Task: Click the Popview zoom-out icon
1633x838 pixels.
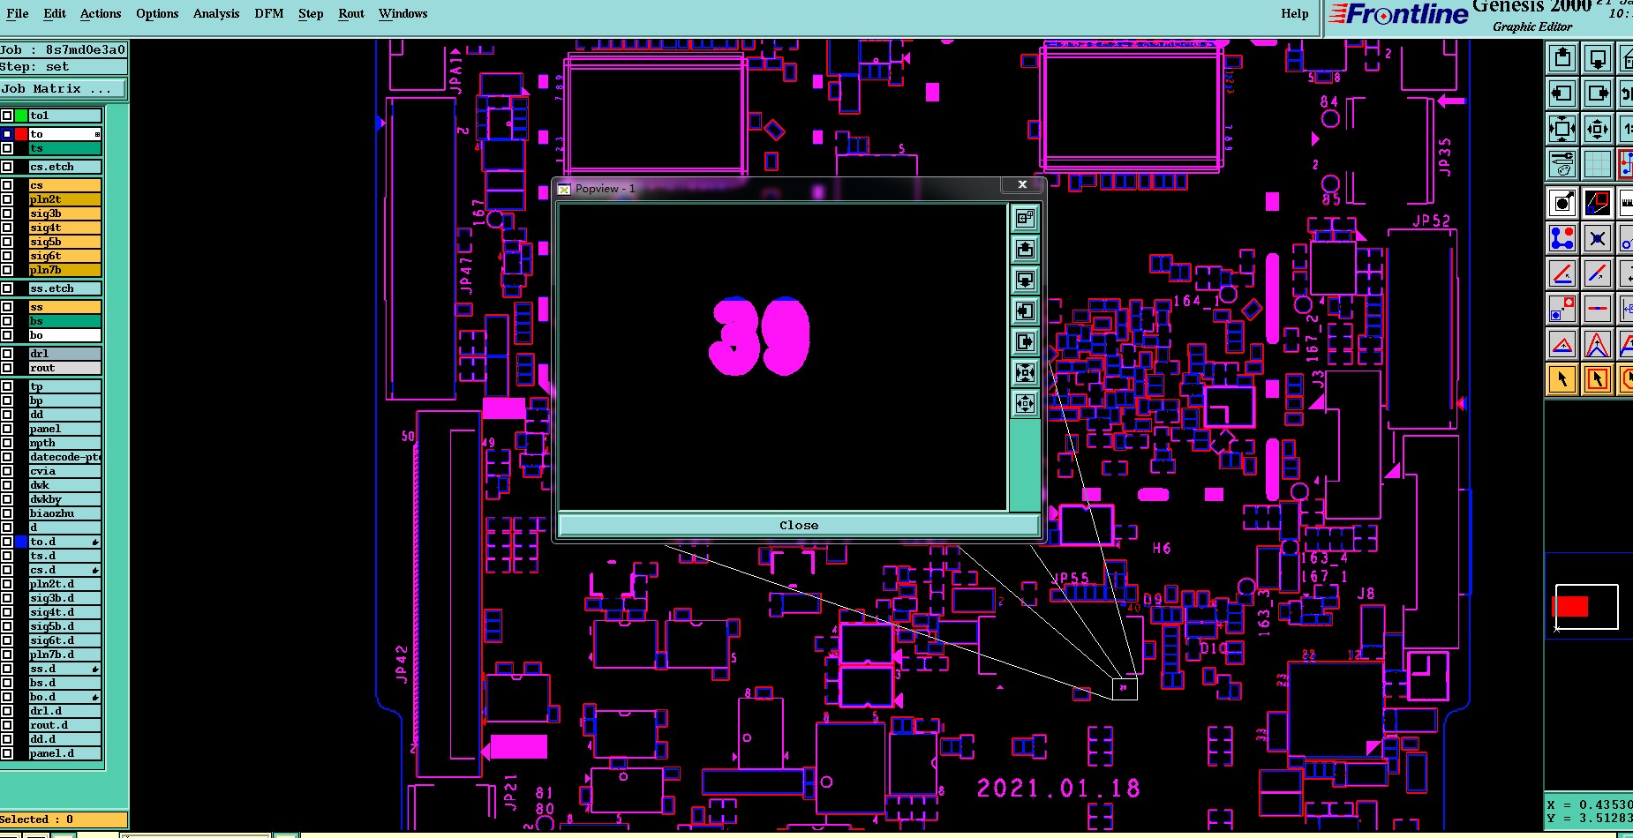Action: pos(1025,403)
